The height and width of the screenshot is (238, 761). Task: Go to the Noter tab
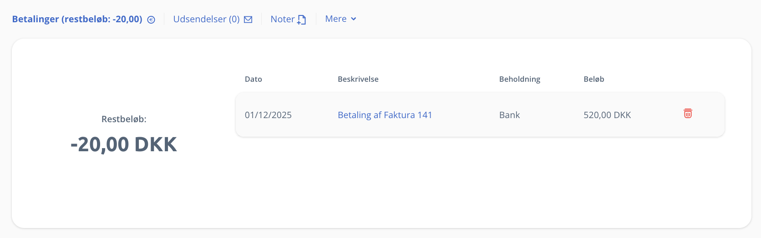[x=282, y=19]
